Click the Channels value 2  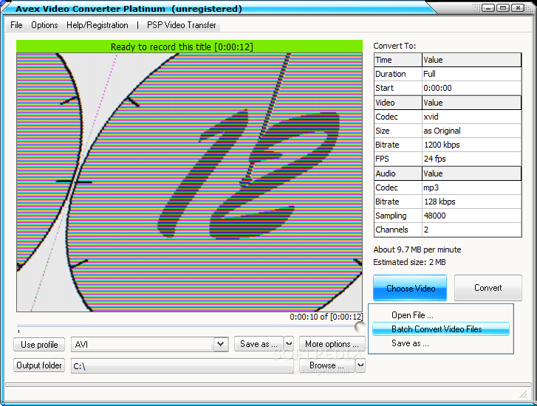pos(471,230)
